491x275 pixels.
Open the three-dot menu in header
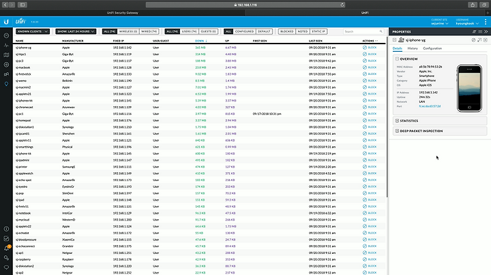click(x=486, y=22)
